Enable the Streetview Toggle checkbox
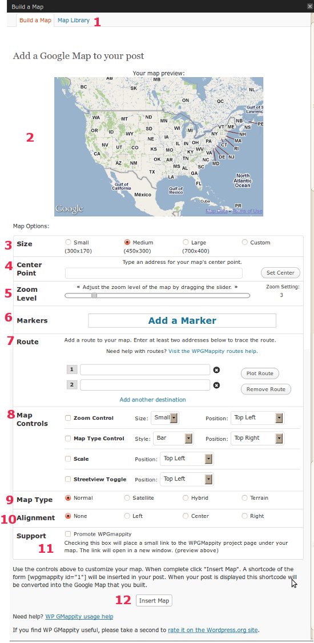Screen dimensions: 314x643 68,479
